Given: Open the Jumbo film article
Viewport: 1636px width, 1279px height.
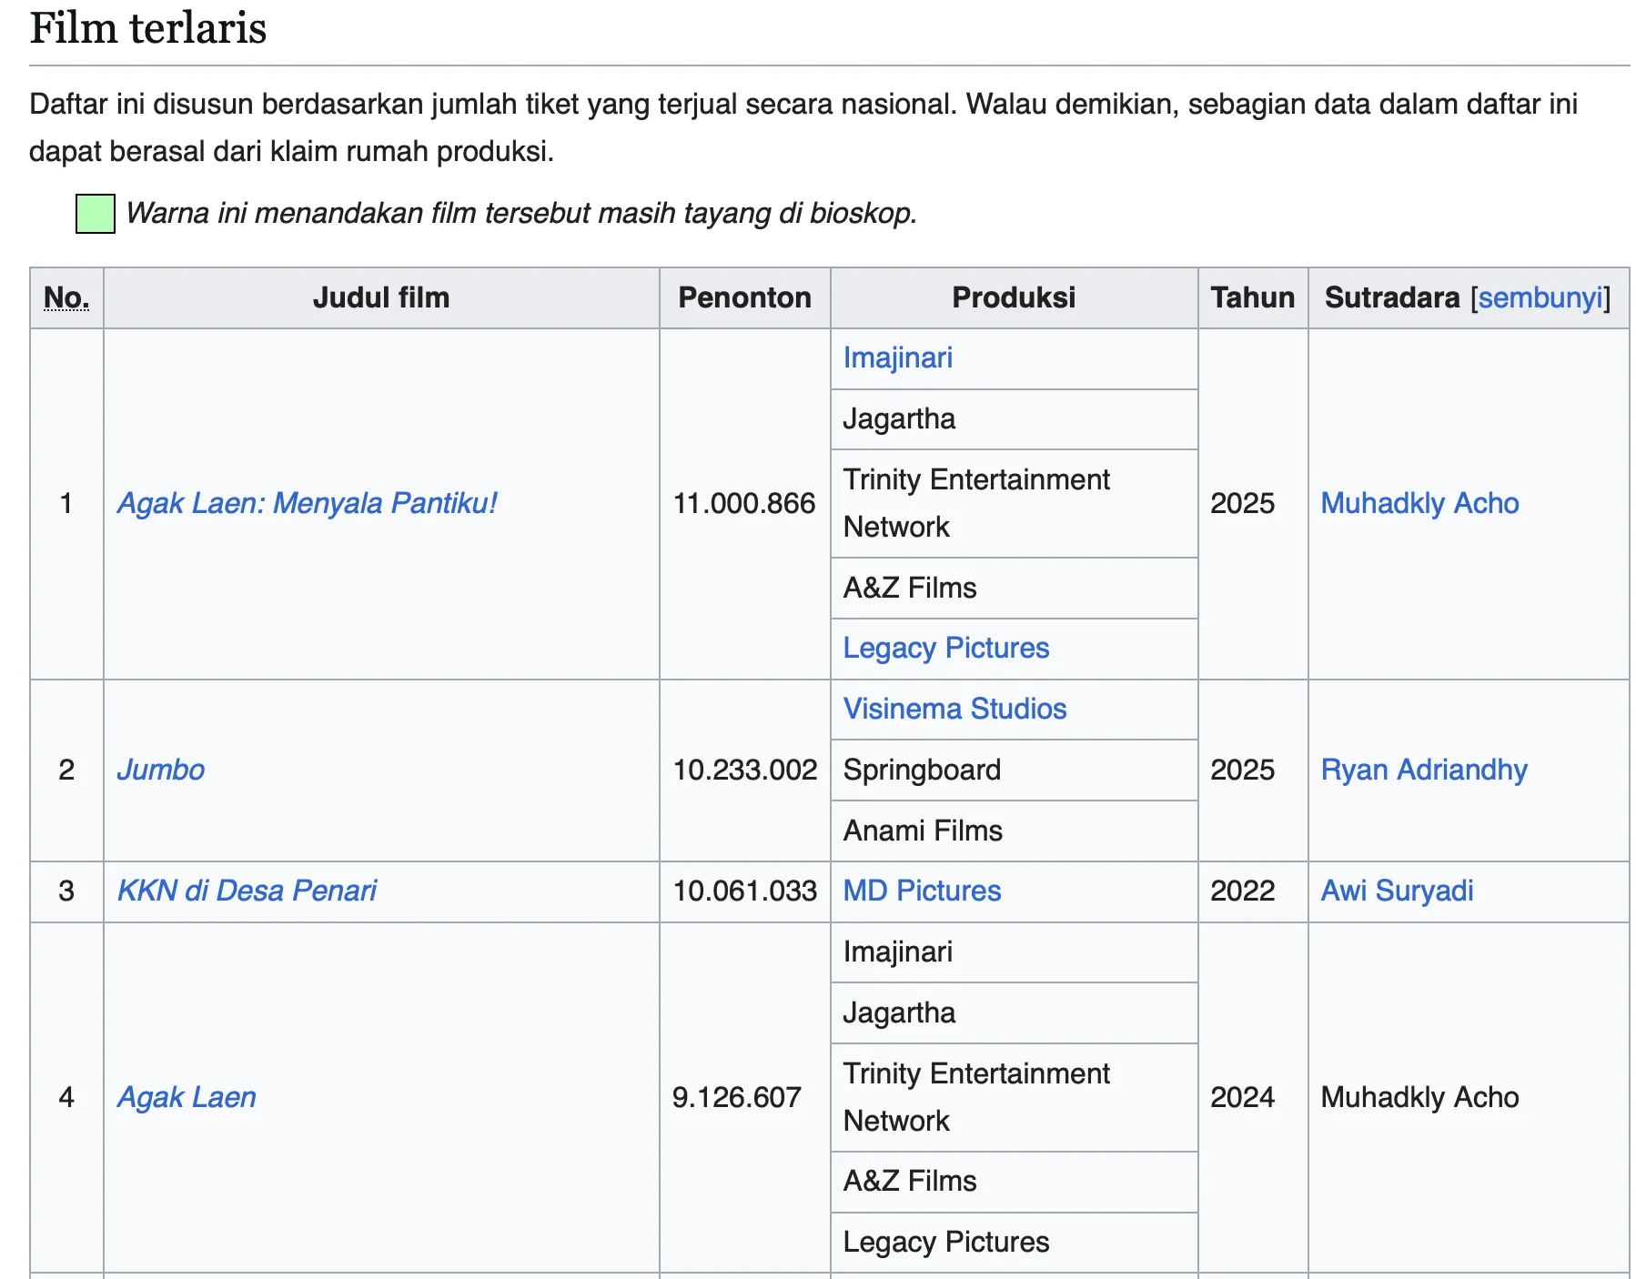Looking at the screenshot, I should (161, 770).
